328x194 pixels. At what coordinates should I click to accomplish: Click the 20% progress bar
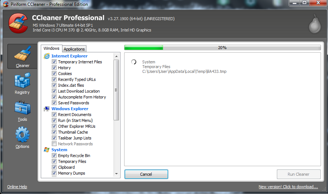point(222,48)
